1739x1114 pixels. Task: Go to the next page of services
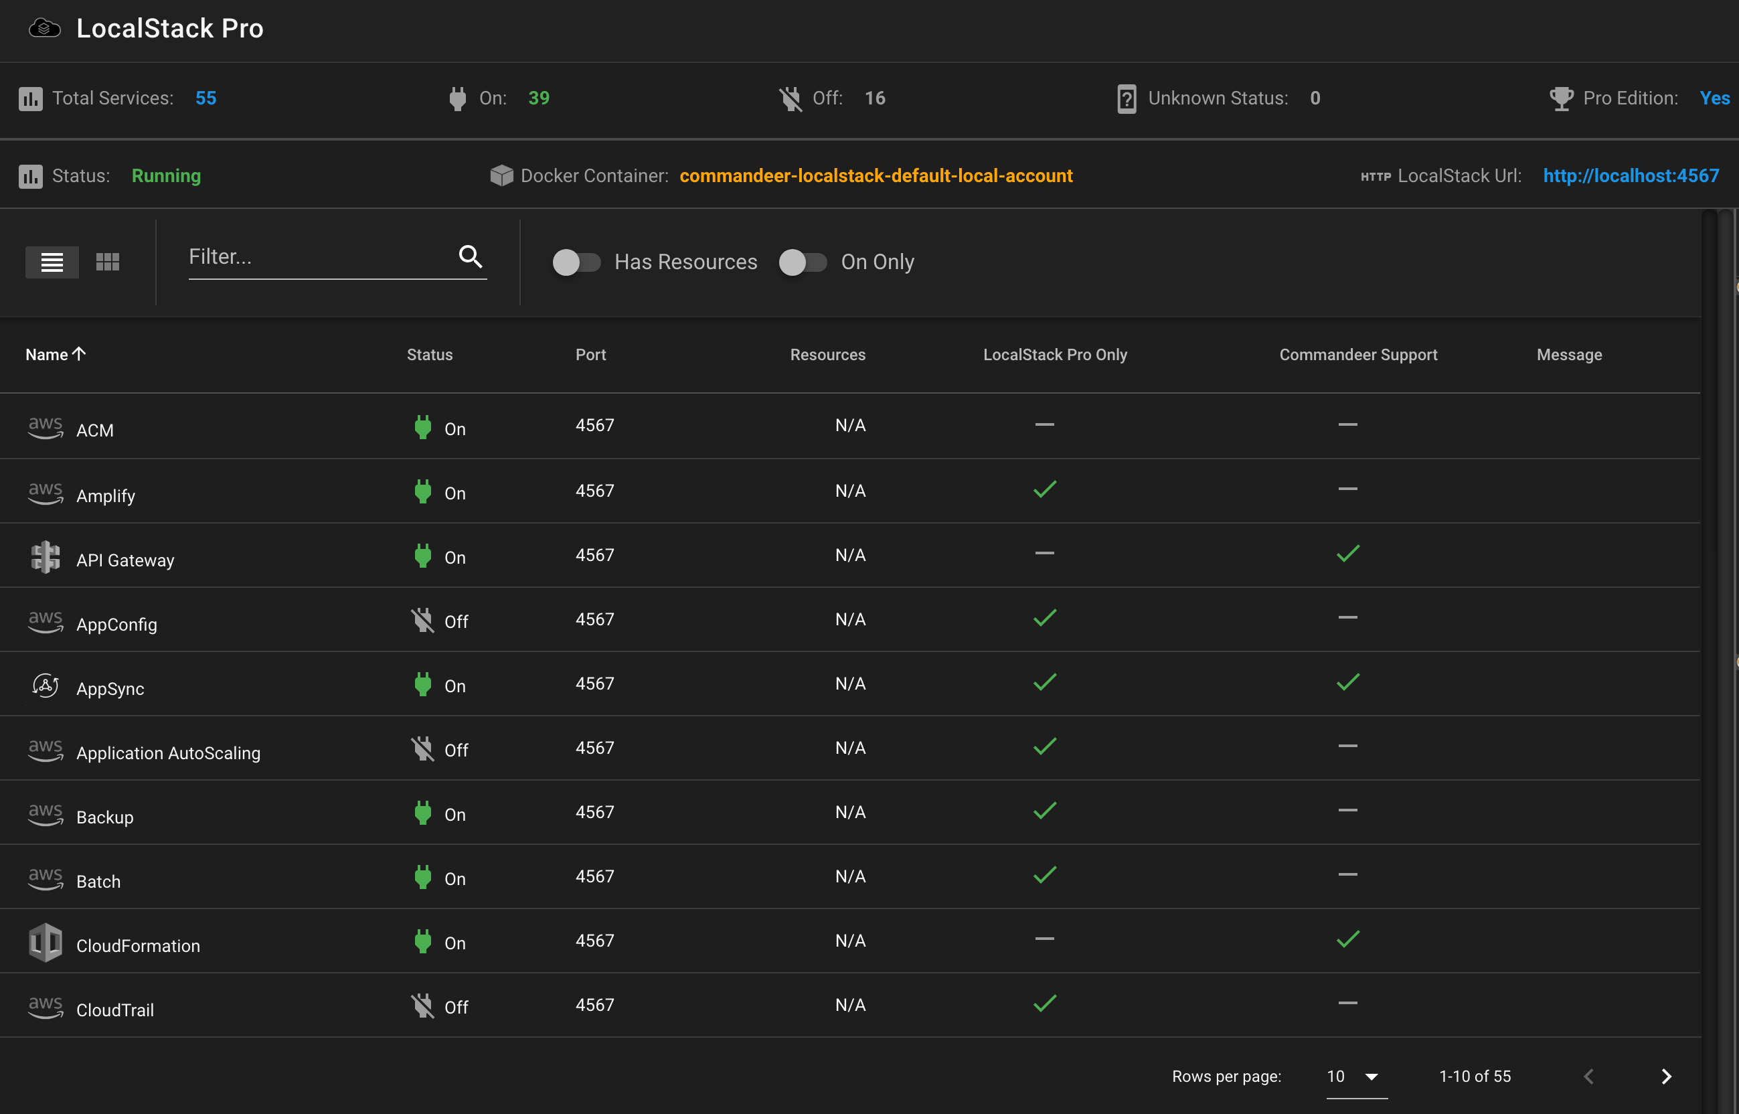click(x=1666, y=1077)
